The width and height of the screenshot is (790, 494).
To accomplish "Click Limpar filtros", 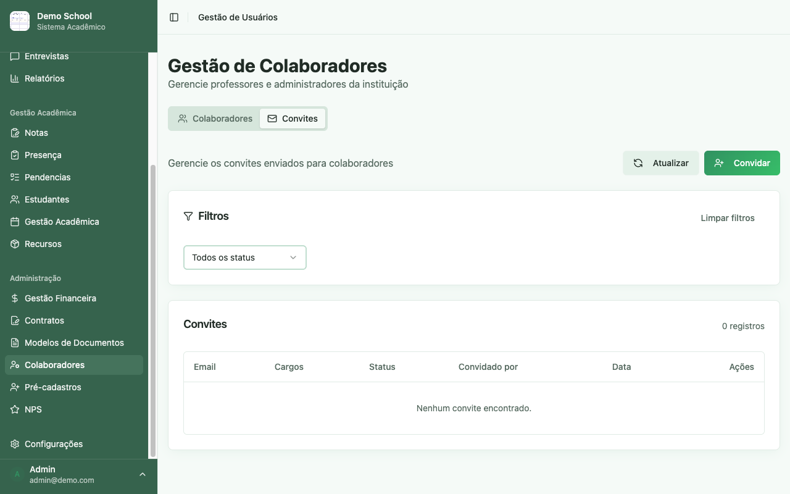I will click(x=728, y=218).
